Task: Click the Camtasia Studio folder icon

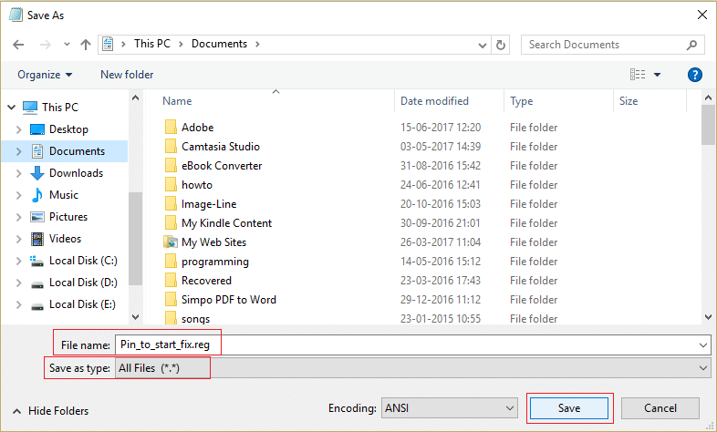Action: click(171, 146)
